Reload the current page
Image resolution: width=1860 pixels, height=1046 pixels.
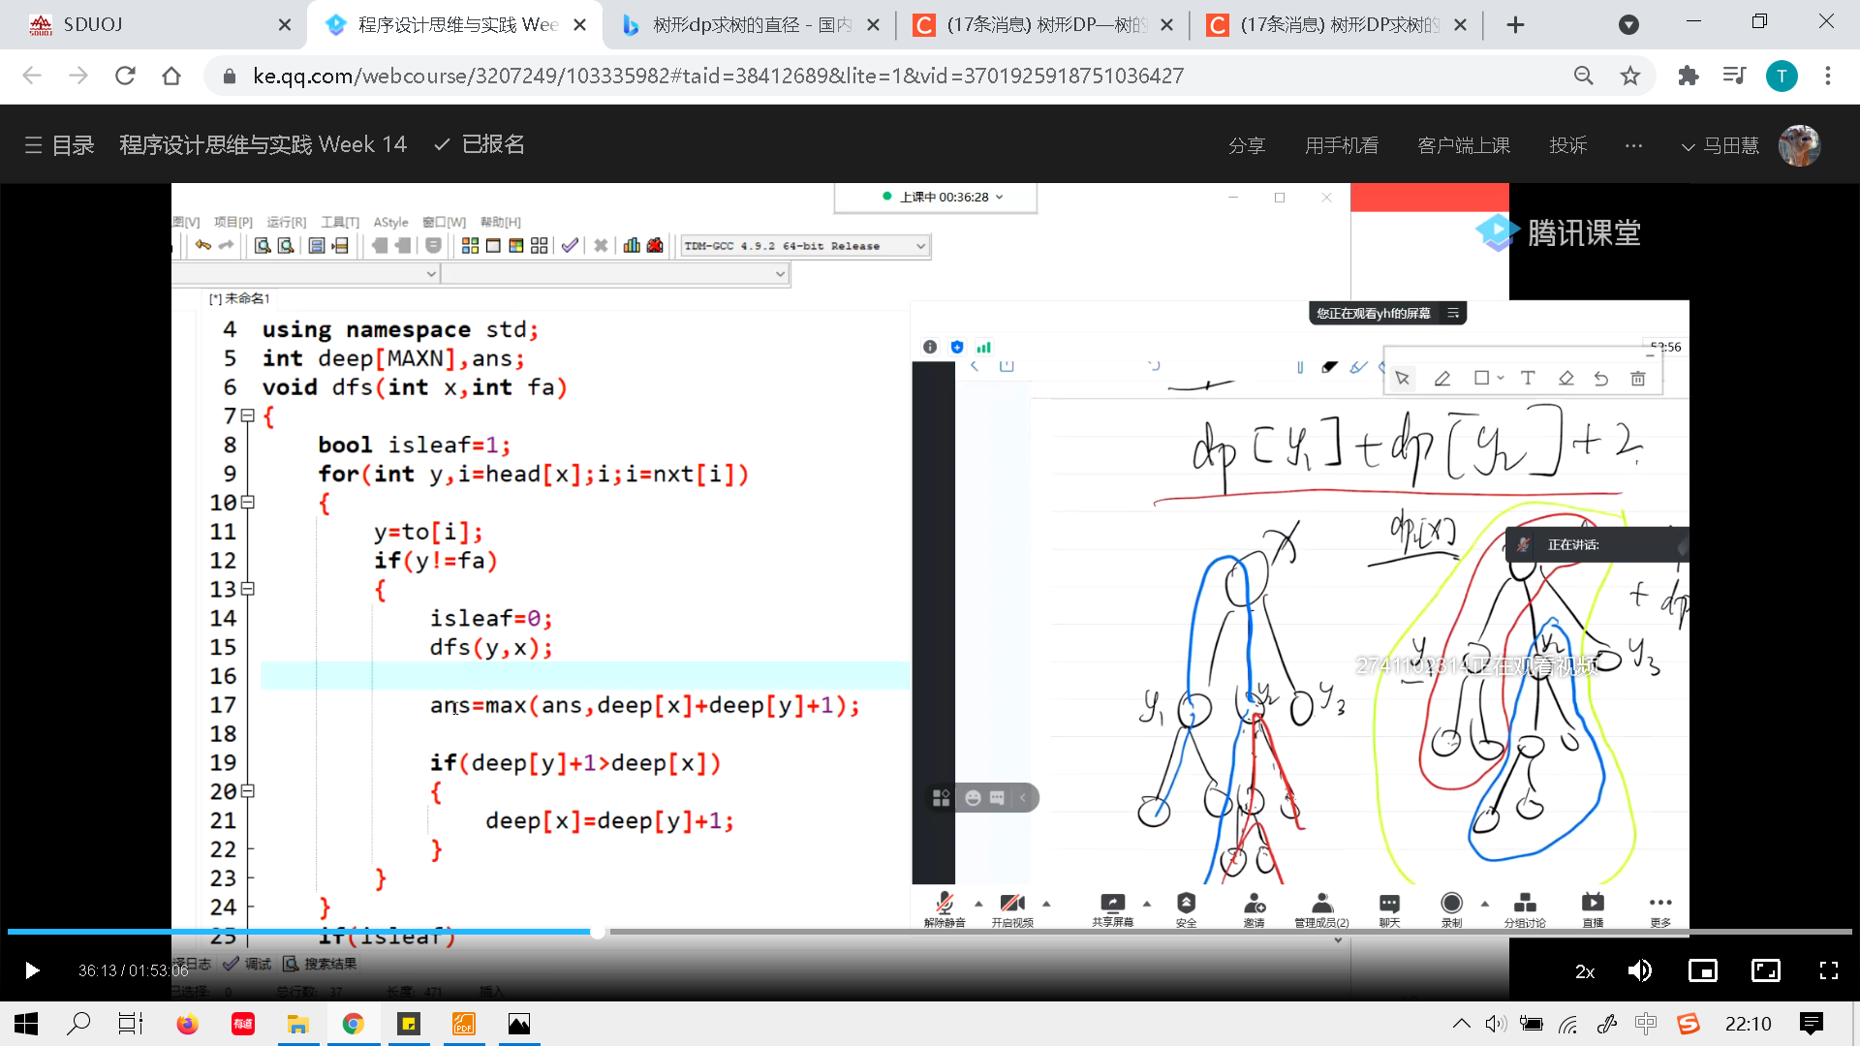[x=125, y=76]
